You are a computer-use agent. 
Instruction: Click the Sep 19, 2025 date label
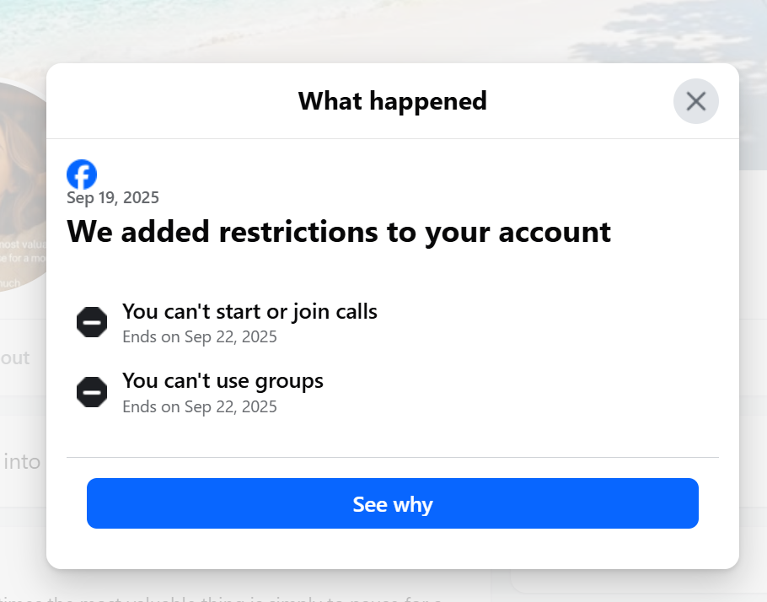113,198
